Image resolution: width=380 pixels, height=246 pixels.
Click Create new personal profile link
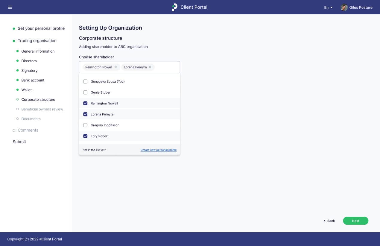click(x=159, y=150)
